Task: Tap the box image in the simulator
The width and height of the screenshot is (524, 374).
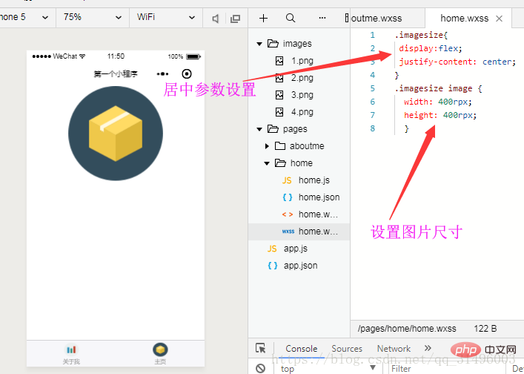Action: pos(116,133)
